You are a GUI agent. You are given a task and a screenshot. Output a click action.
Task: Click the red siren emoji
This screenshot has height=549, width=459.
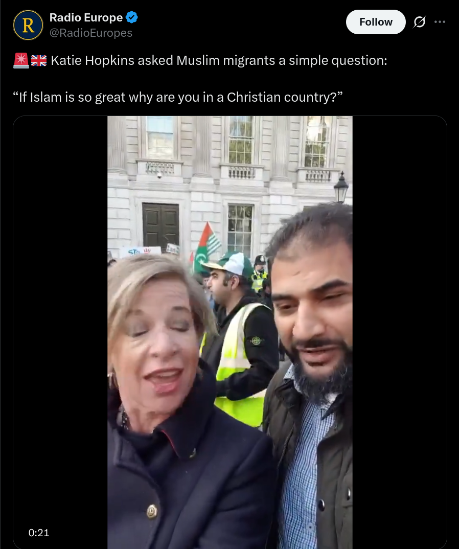(21, 60)
